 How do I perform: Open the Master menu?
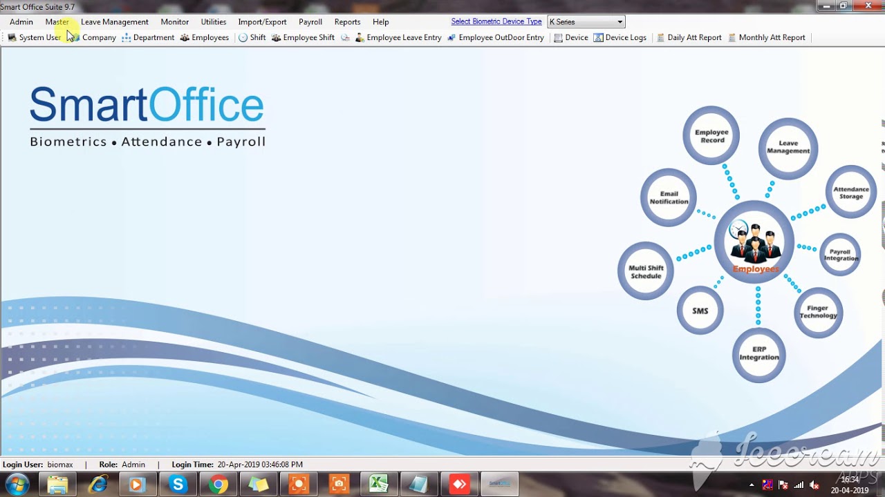click(x=57, y=21)
